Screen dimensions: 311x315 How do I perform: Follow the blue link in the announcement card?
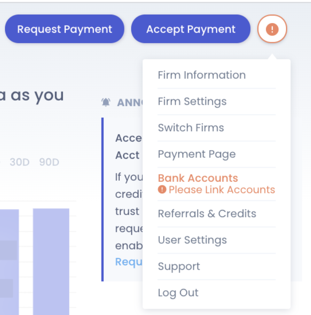pos(129,262)
